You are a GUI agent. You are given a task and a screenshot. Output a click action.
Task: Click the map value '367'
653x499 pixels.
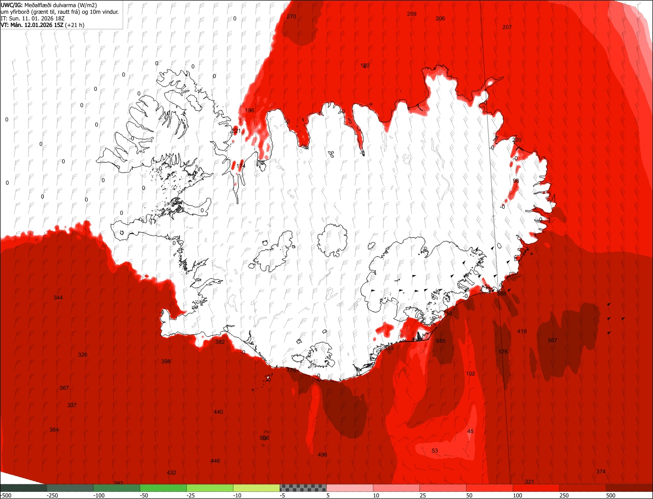click(64, 388)
